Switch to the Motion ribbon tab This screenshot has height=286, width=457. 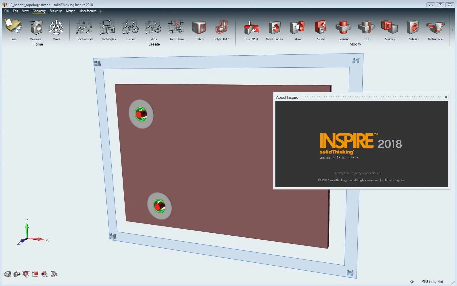[71, 11]
